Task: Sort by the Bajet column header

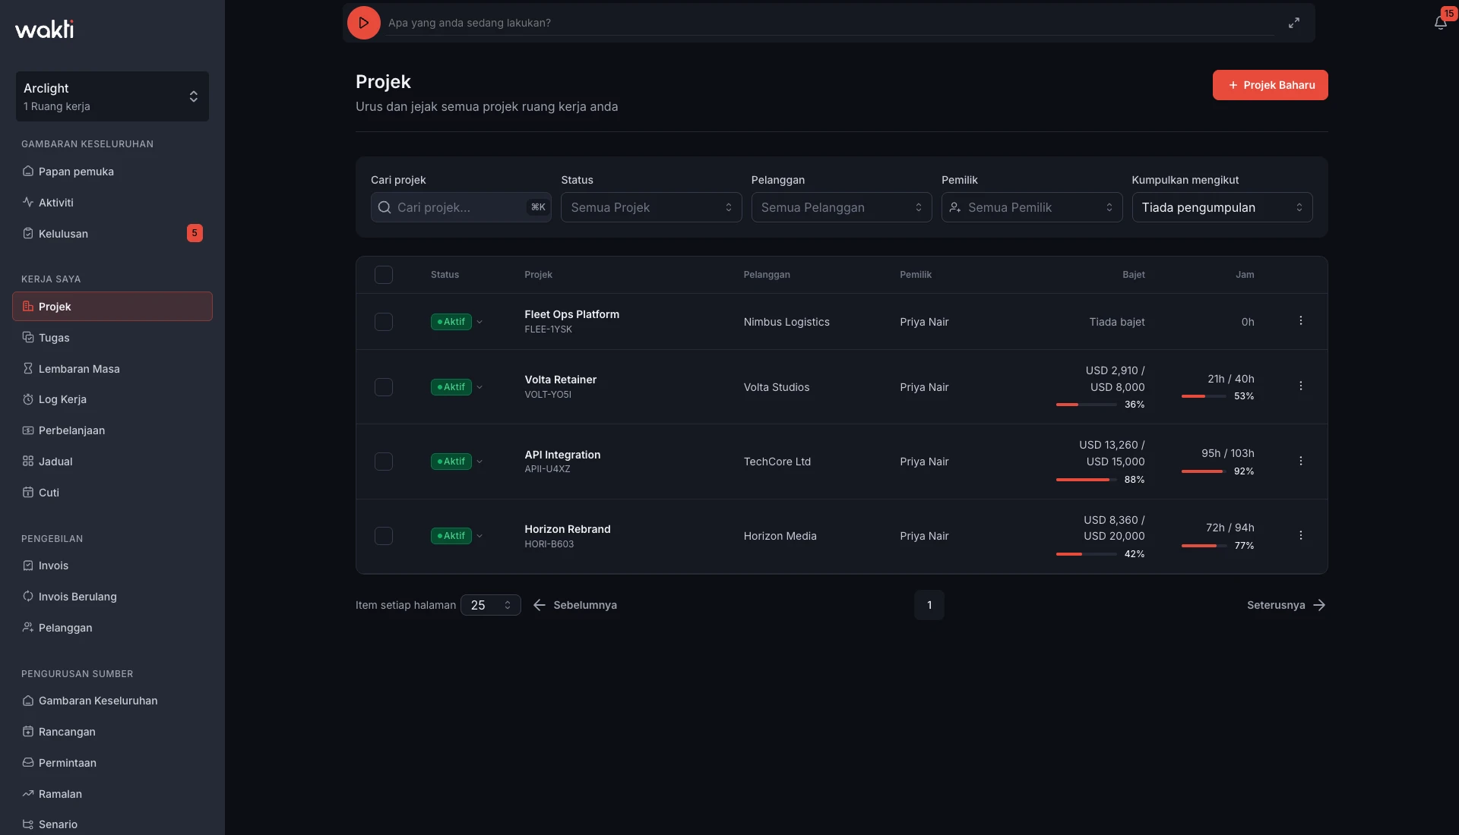Action: click(x=1133, y=275)
